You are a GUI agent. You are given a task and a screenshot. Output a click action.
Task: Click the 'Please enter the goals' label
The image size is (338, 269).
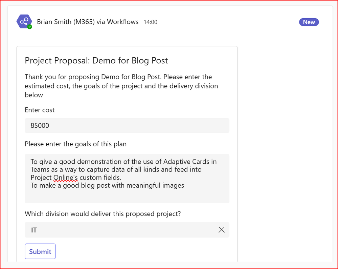pyautogui.click(x=76, y=144)
